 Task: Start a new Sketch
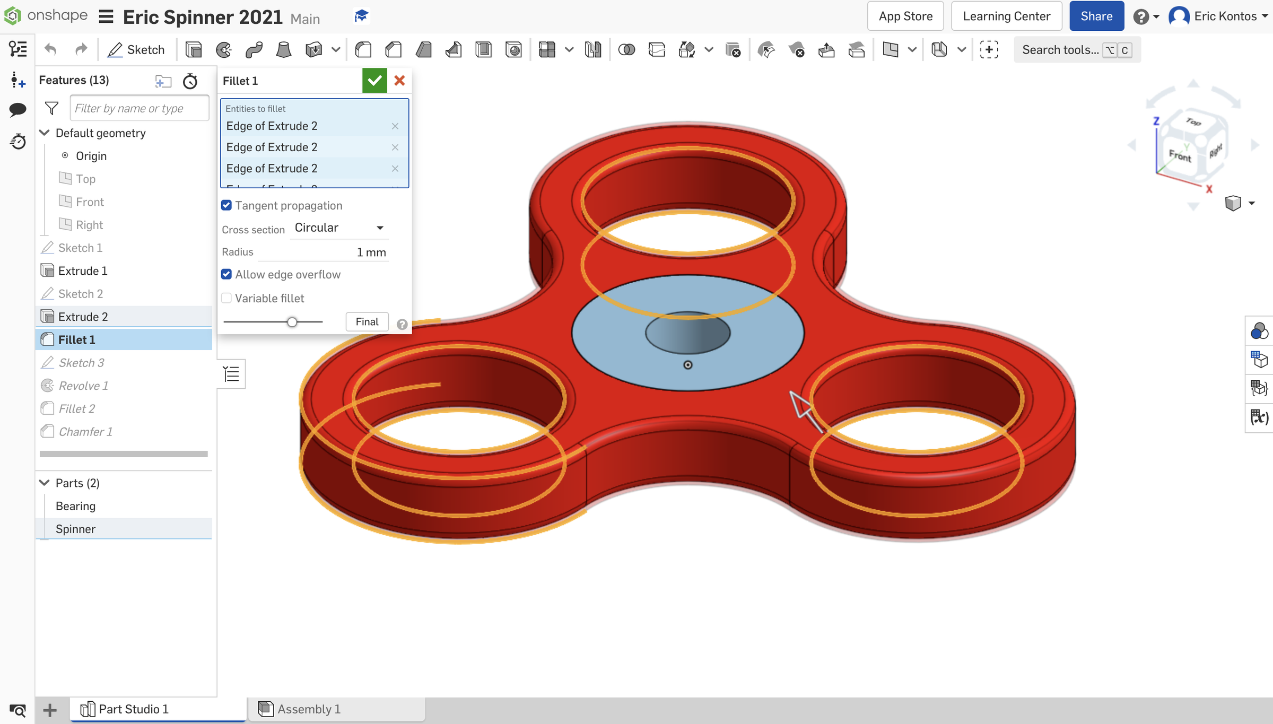(x=136, y=49)
